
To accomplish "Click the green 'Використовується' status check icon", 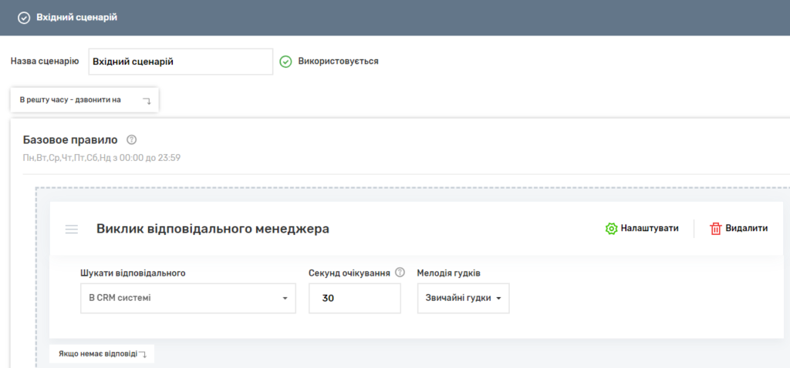I will (285, 61).
